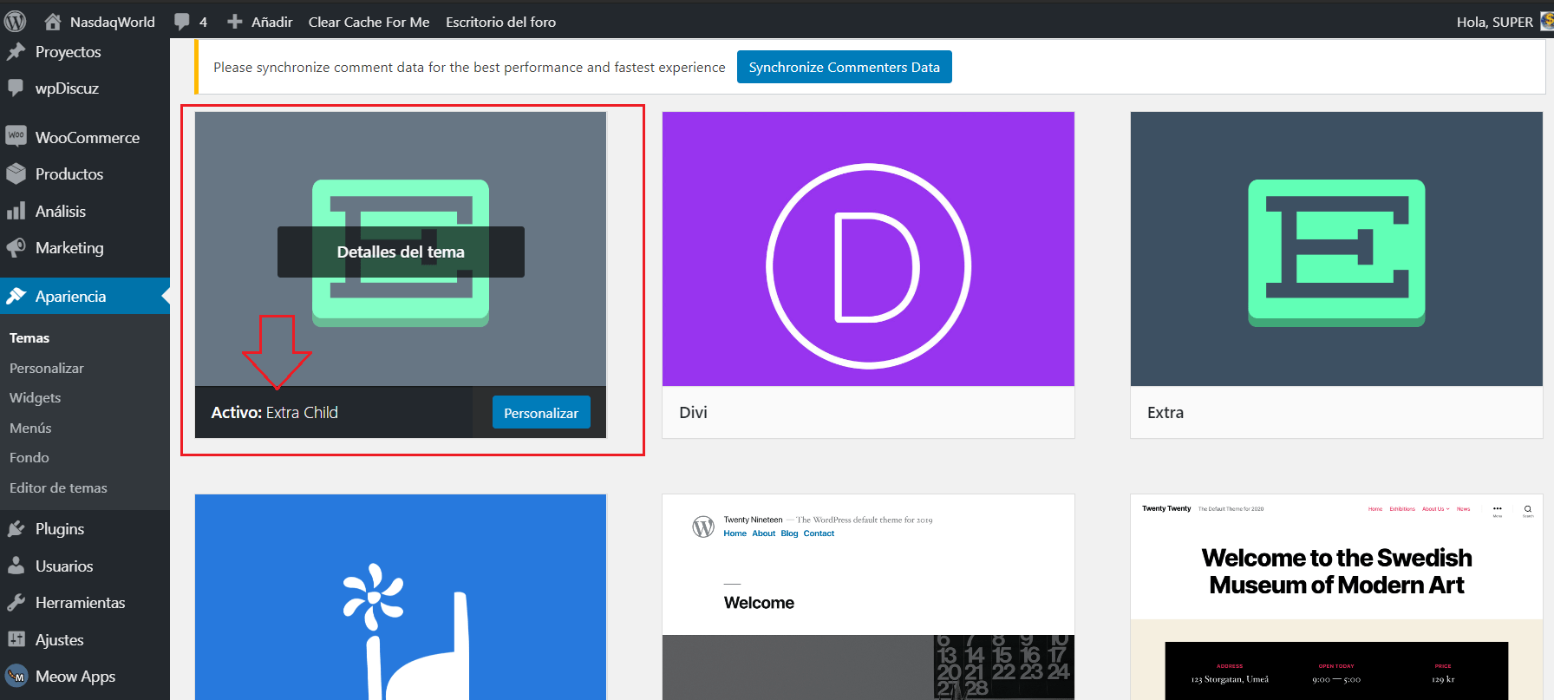Click the Meow Apps cat icon

pos(16,677)
